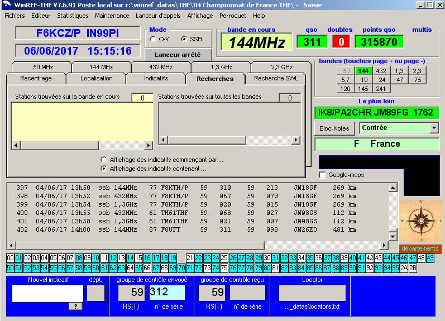Screen dimensions: 445x321
Task: Click the F France country field
Action: pos(377,144)
